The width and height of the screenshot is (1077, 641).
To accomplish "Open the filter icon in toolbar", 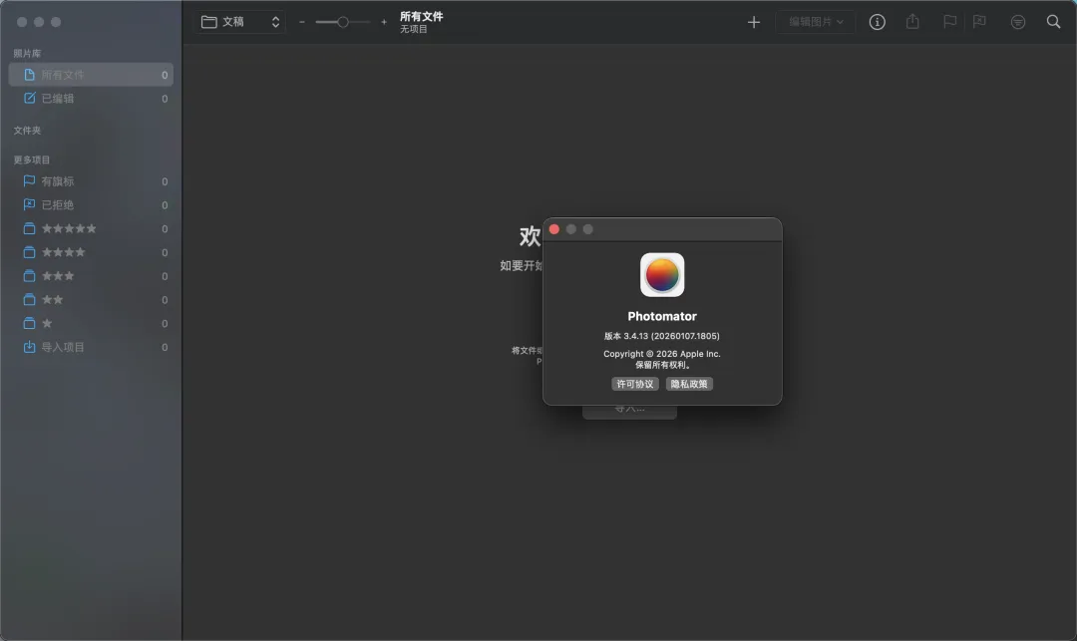I will click(x=1017, y=22).
